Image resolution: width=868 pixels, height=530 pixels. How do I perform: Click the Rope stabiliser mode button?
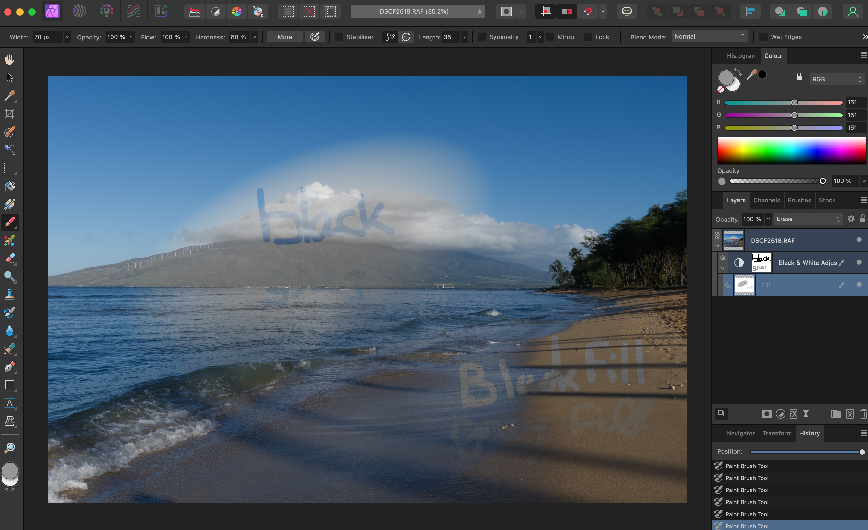390,37
